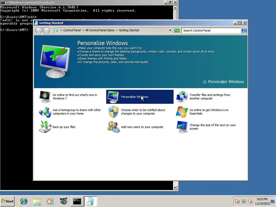Open the Personalize Windows arrow link
The width and height of the screenshot is (276, 207).
223,82
